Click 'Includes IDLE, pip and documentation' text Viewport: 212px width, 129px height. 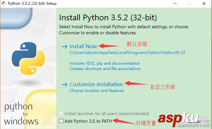(105, 63)
